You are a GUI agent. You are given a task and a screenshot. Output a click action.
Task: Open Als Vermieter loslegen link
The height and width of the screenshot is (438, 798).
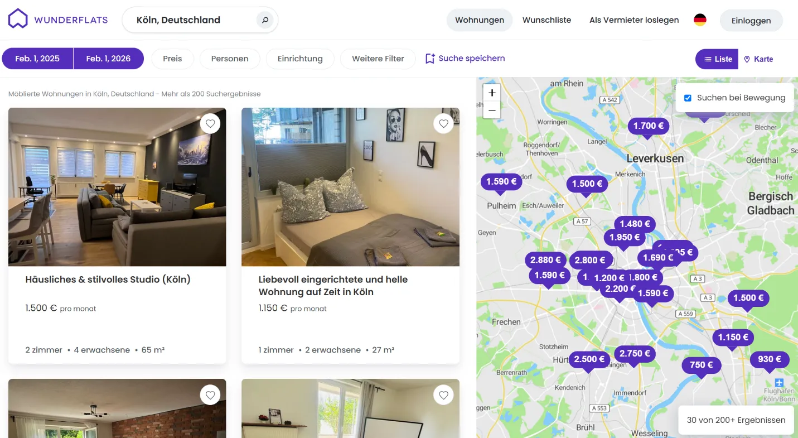(x=634, y=20)
